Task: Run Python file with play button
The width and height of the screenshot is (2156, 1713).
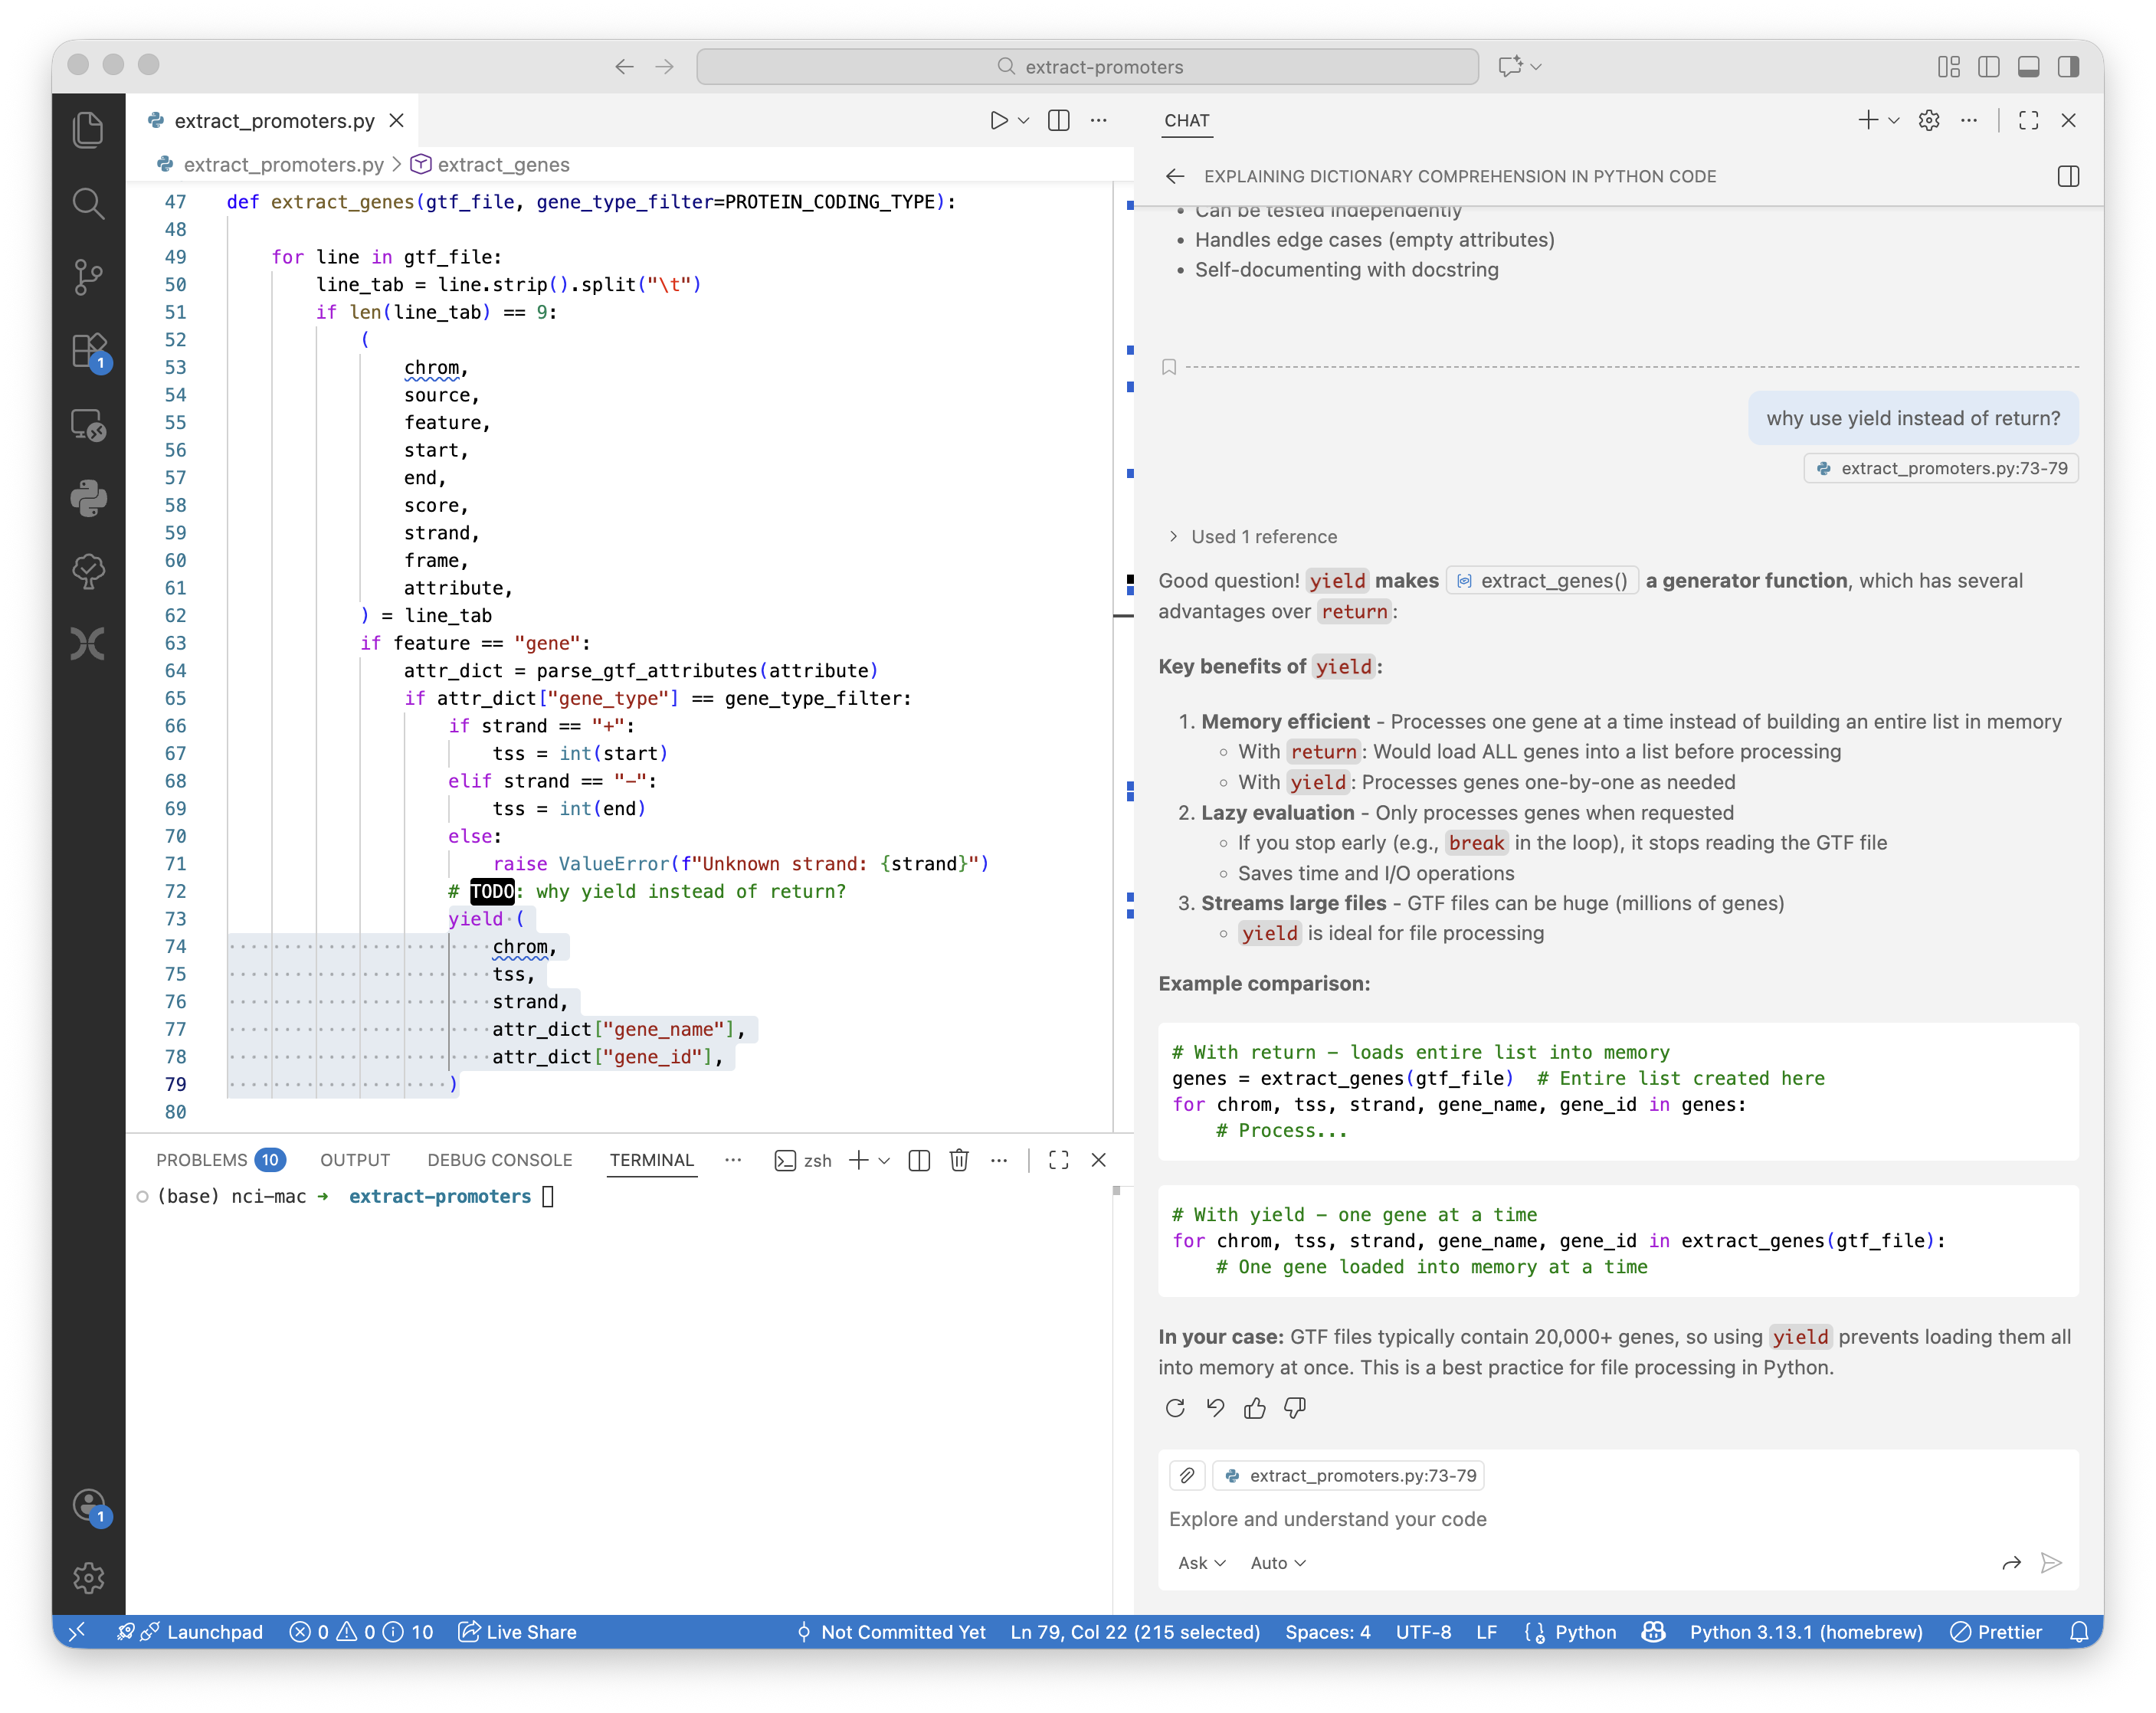Action: click(998, 121)
